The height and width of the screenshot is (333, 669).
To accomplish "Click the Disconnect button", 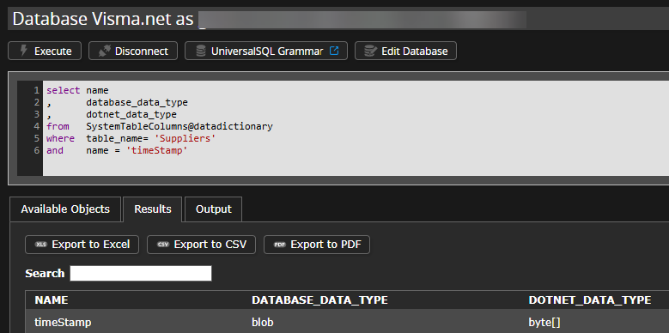I will 133,51.
